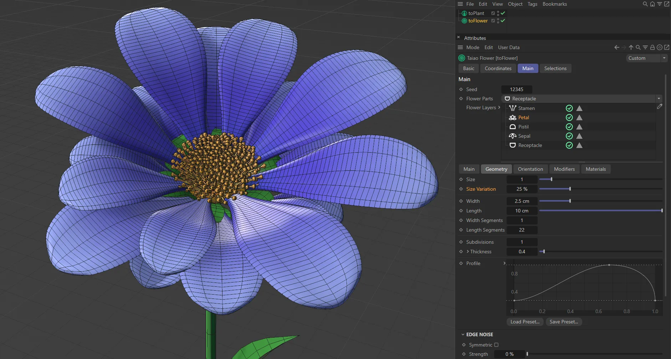The image size is (671, 359).
Task: Open the search in the Attributes panel
Action: (638, 47)
